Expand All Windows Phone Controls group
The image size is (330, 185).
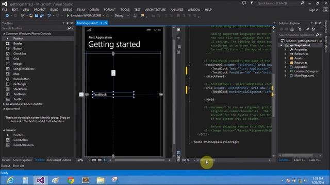[x=4, y=104]
